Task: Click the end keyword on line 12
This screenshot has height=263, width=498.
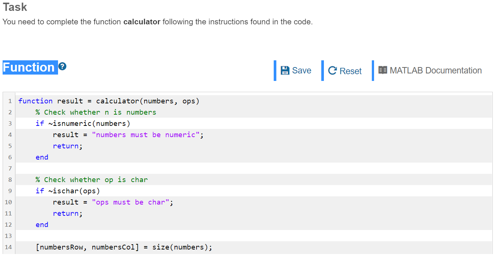Action: (x=42, y=225)
